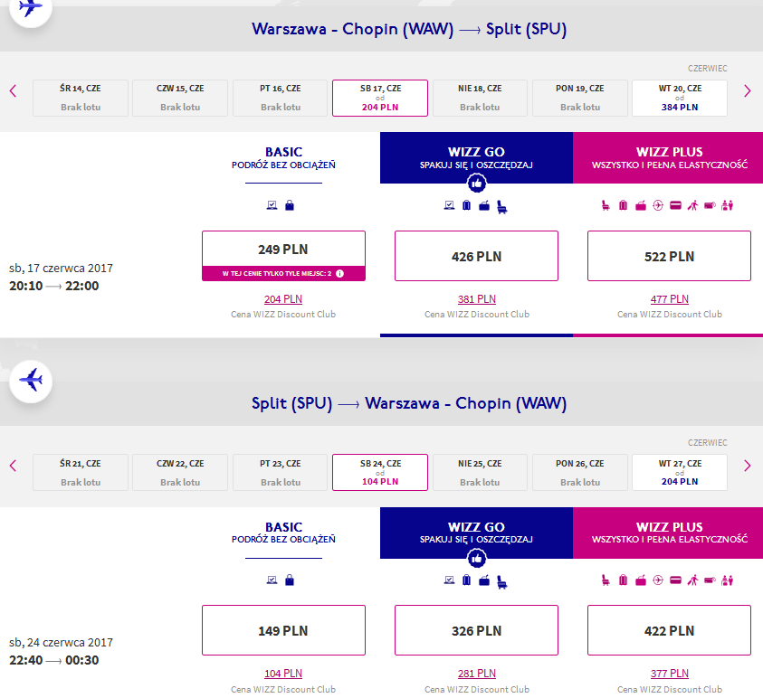This screenshot has height=698, width=763.
Task: Choose return BASIC fare 149 PLN
Action: tap(283, 630)
